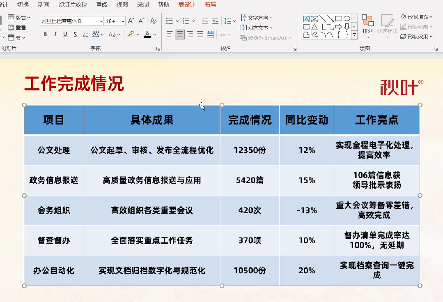Select the right arrow shape

pyautogui.click(x=339, y=27)
